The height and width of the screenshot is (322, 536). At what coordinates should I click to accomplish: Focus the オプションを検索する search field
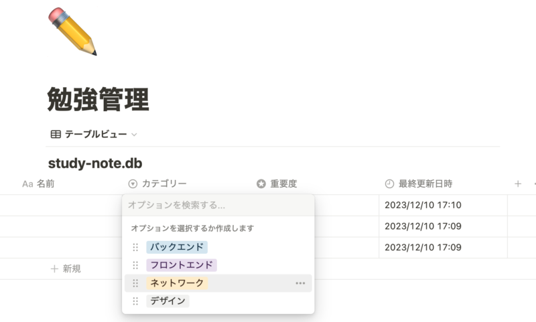point(218,206)
